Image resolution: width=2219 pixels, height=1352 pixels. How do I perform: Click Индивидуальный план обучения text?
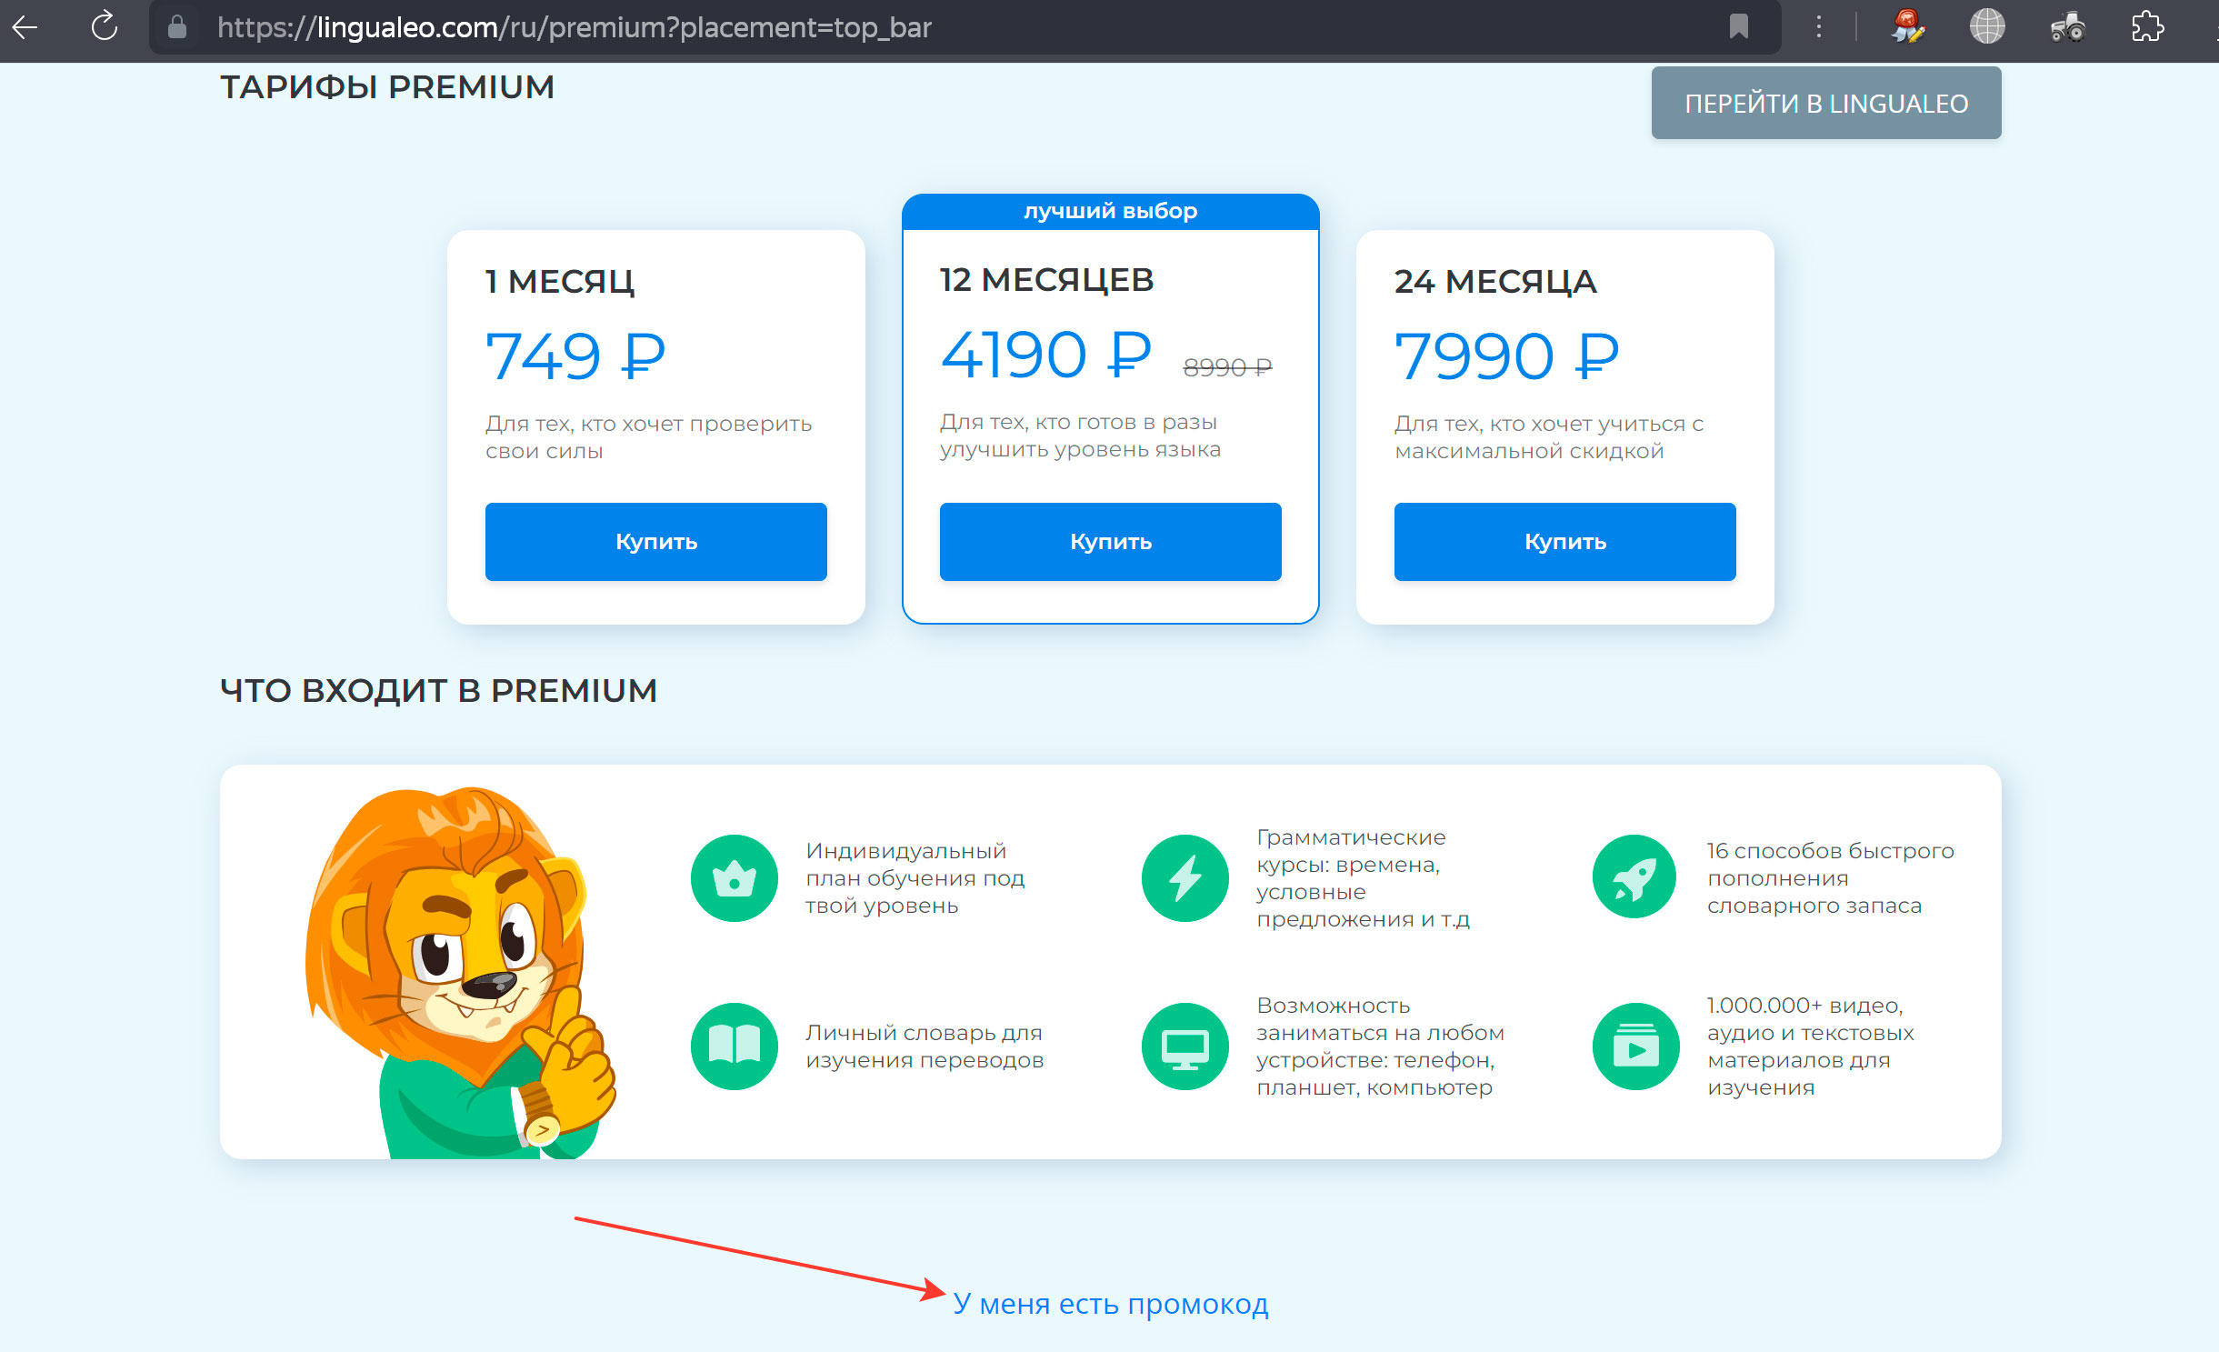pos(915,878)
